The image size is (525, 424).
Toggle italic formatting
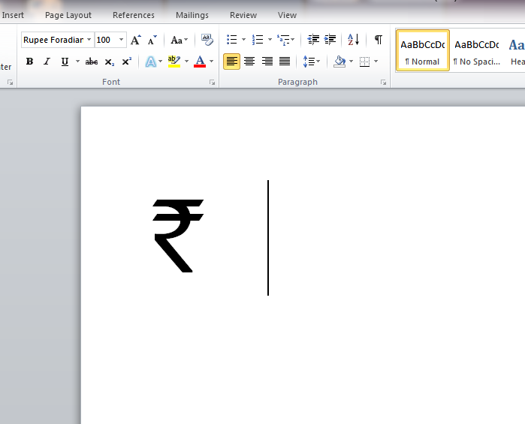(47, 62)
